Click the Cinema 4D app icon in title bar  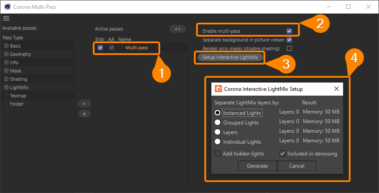tap(7, 7)
